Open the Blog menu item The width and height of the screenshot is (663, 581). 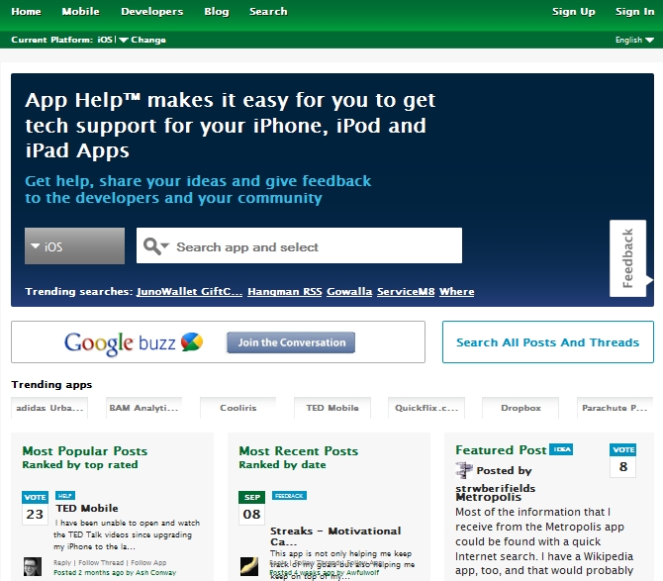coord(217,12)
